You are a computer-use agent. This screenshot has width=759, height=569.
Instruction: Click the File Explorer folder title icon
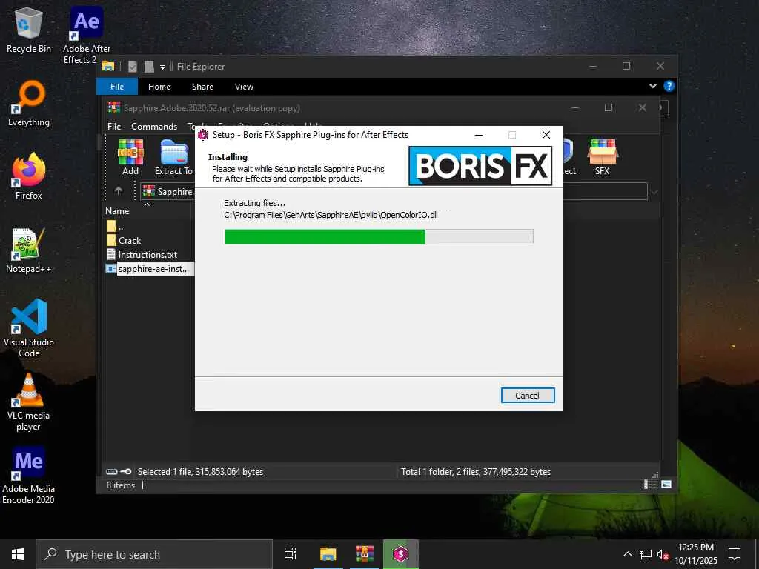click(108, 66)
